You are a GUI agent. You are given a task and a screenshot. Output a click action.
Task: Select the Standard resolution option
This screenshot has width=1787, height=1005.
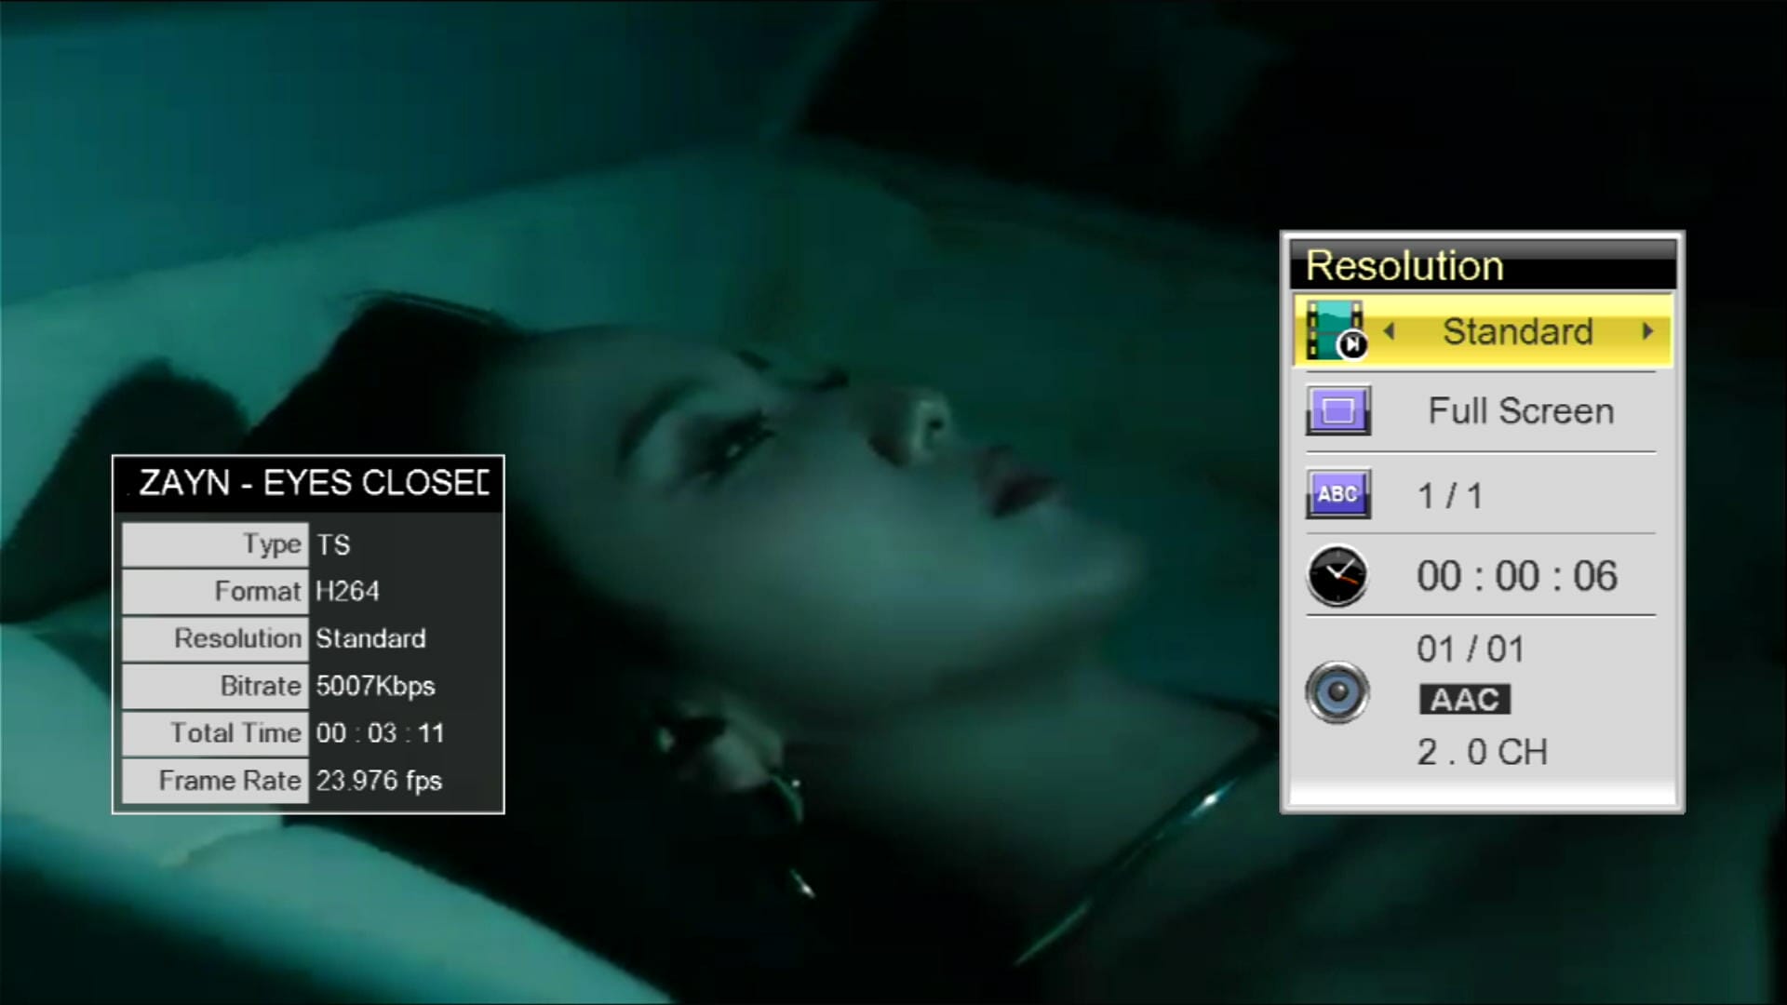tap(1517, 331)
